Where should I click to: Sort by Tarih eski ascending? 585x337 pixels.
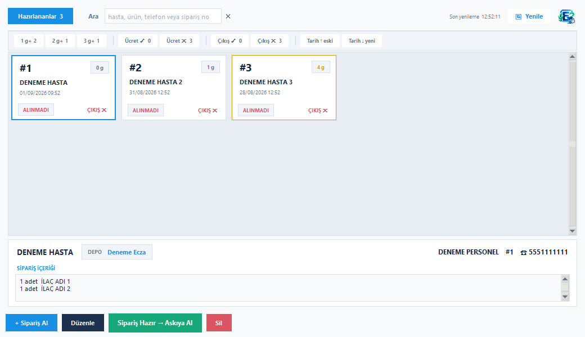point(319,41)
